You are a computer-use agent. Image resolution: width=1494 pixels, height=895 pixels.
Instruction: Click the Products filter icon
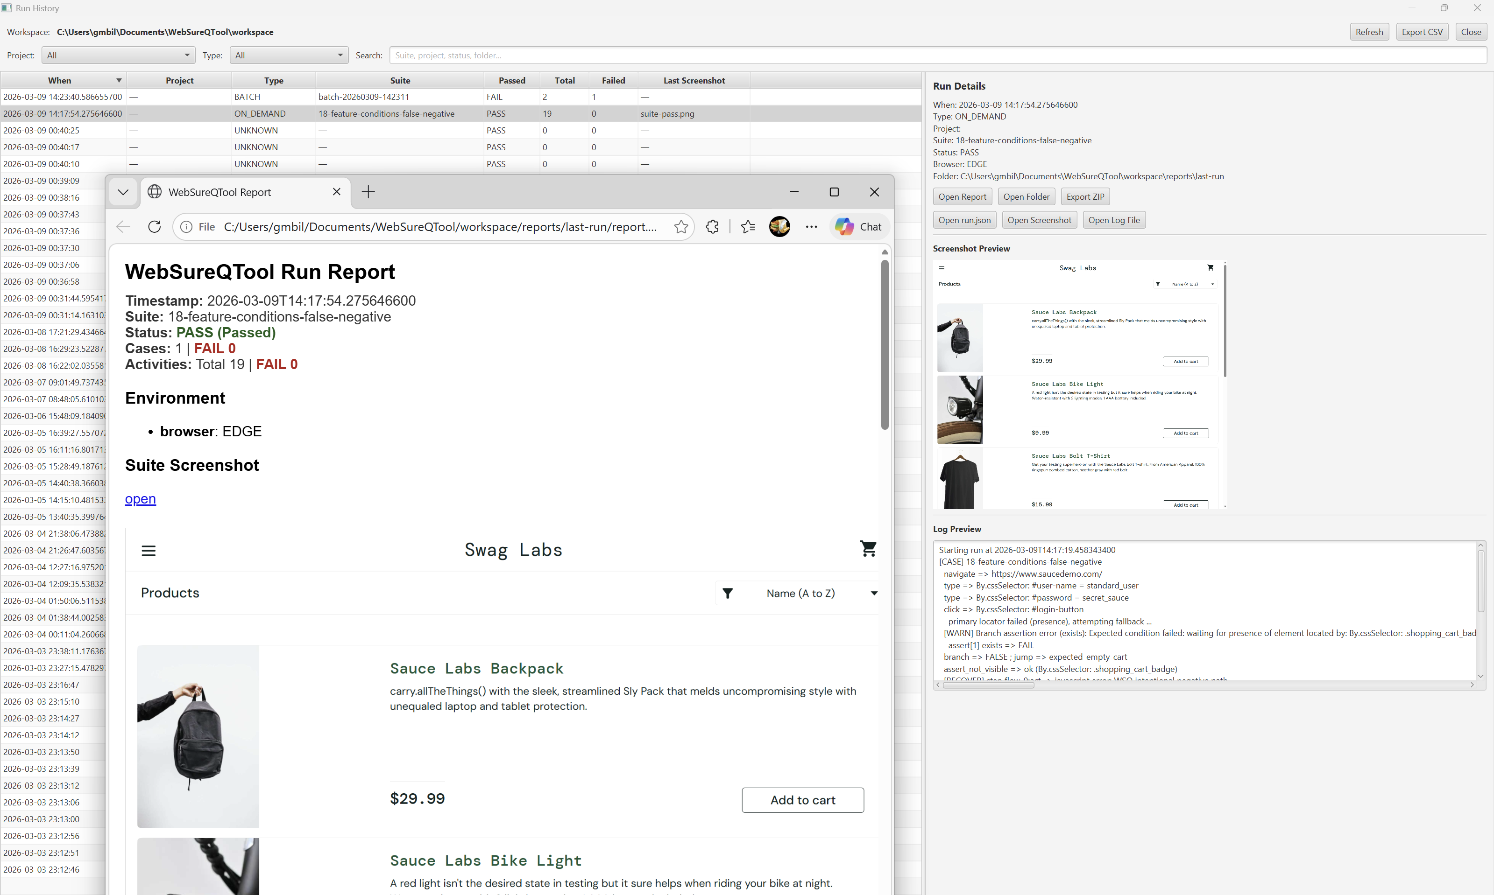[728, 593]
